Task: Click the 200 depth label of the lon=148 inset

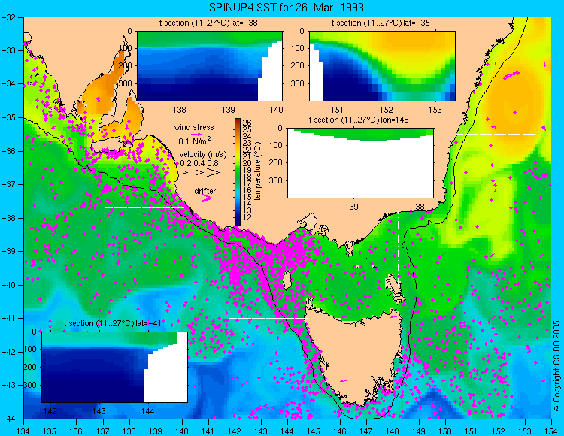Action: coord(276,162)
